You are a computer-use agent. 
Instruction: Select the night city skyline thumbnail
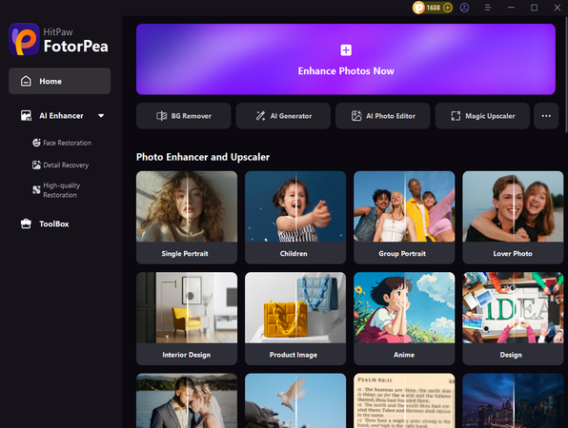coord(513,400)
